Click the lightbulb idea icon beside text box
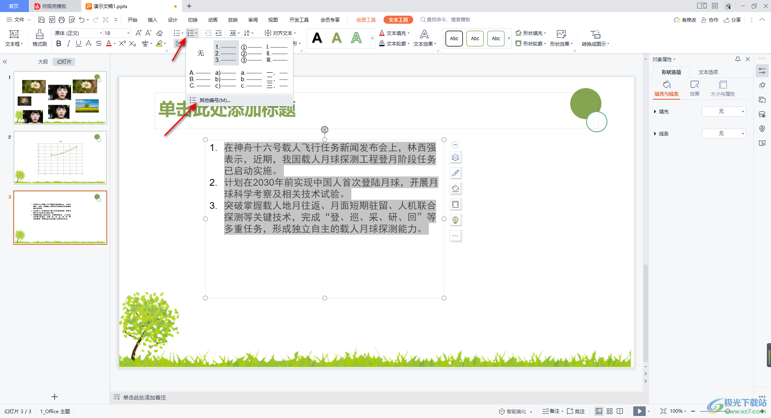 455,220
